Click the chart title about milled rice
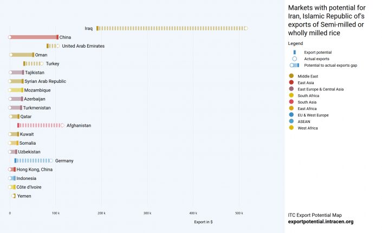 [327, 20]
